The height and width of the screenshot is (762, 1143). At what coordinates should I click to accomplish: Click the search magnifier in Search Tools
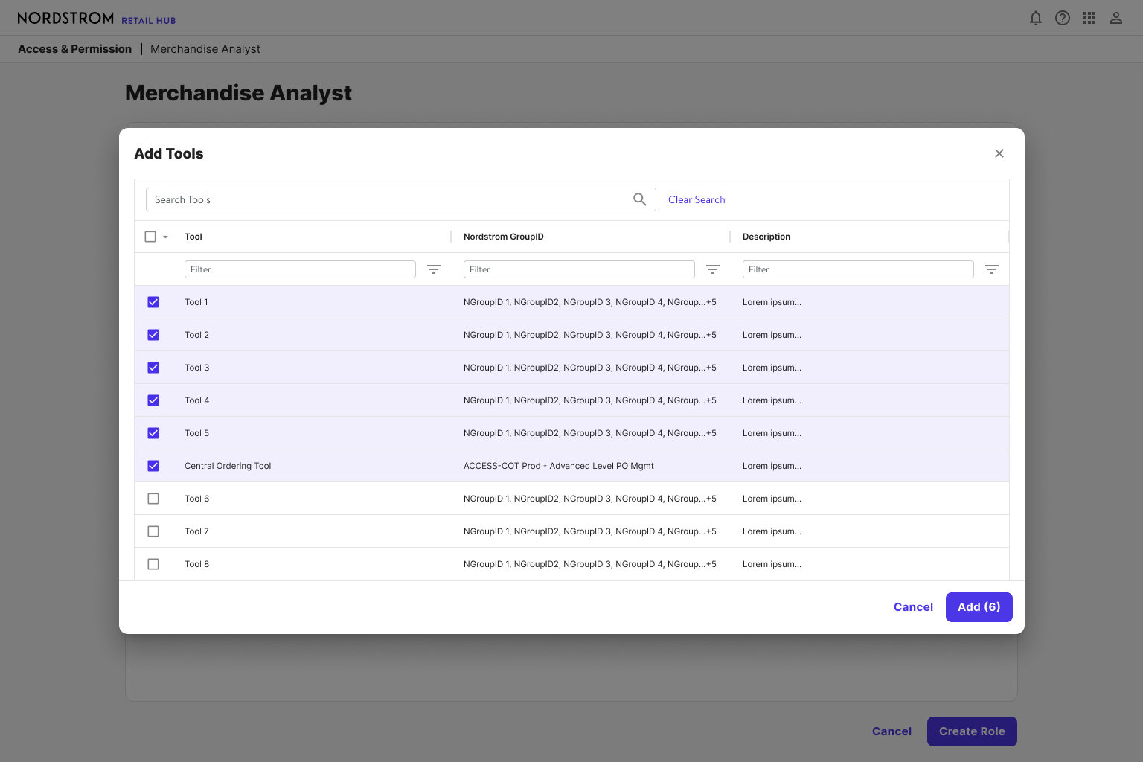coord(640,199)
